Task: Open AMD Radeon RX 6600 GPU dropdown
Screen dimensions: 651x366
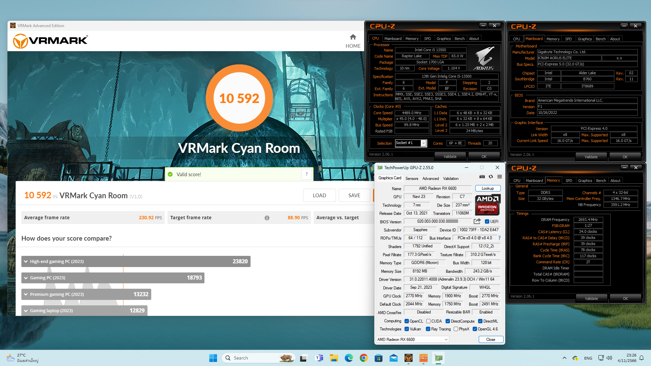Action: tap(413, 340)
